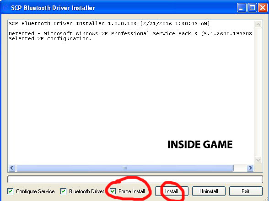The width and height of the screenshot is (269, 201).
Task: Click the SCP Bluetooth Driver Installer title text
Action: [x=53, y=8]
